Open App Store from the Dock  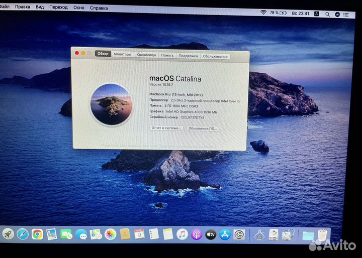(x=225, y=234)
